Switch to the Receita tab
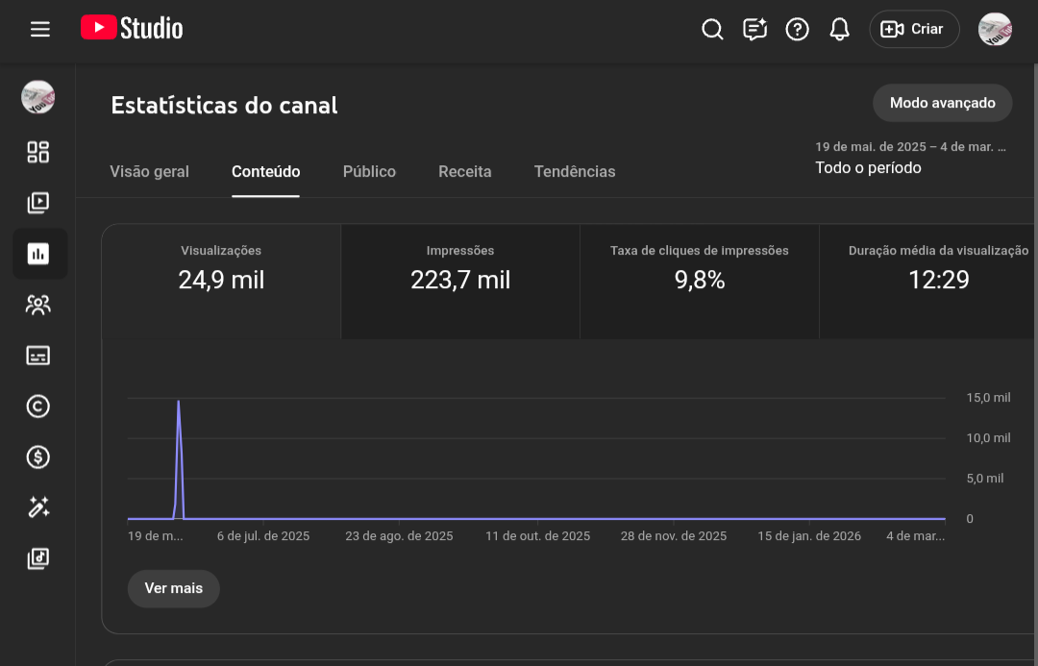 pos(465,171)
